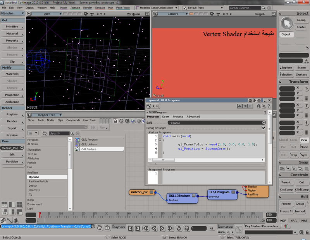
Task: Toggle eye visibility icon in viewport B
Action: pyautogui.click(x=218, y=14)
